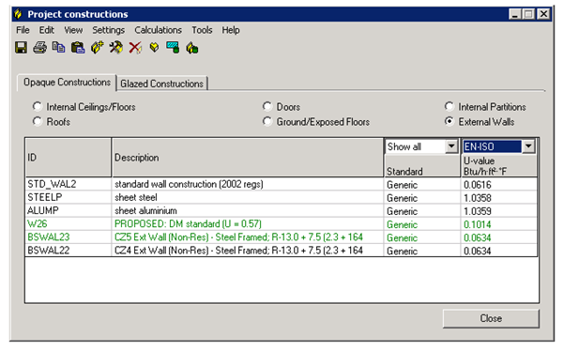Click the Copy construction icon
Screen dimensions: 564x351
(58, 48)
